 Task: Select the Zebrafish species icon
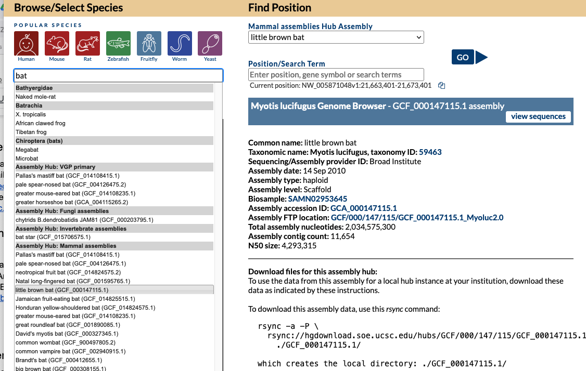pos(118,44)
